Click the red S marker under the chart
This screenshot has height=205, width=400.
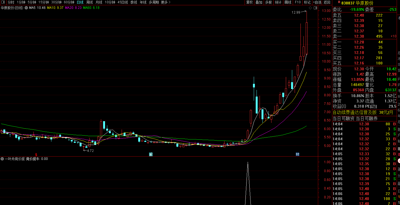[x=36, y=154]
